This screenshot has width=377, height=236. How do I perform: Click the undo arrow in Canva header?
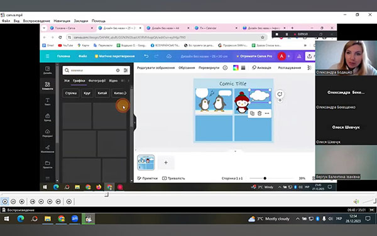[x=146, y=56]
